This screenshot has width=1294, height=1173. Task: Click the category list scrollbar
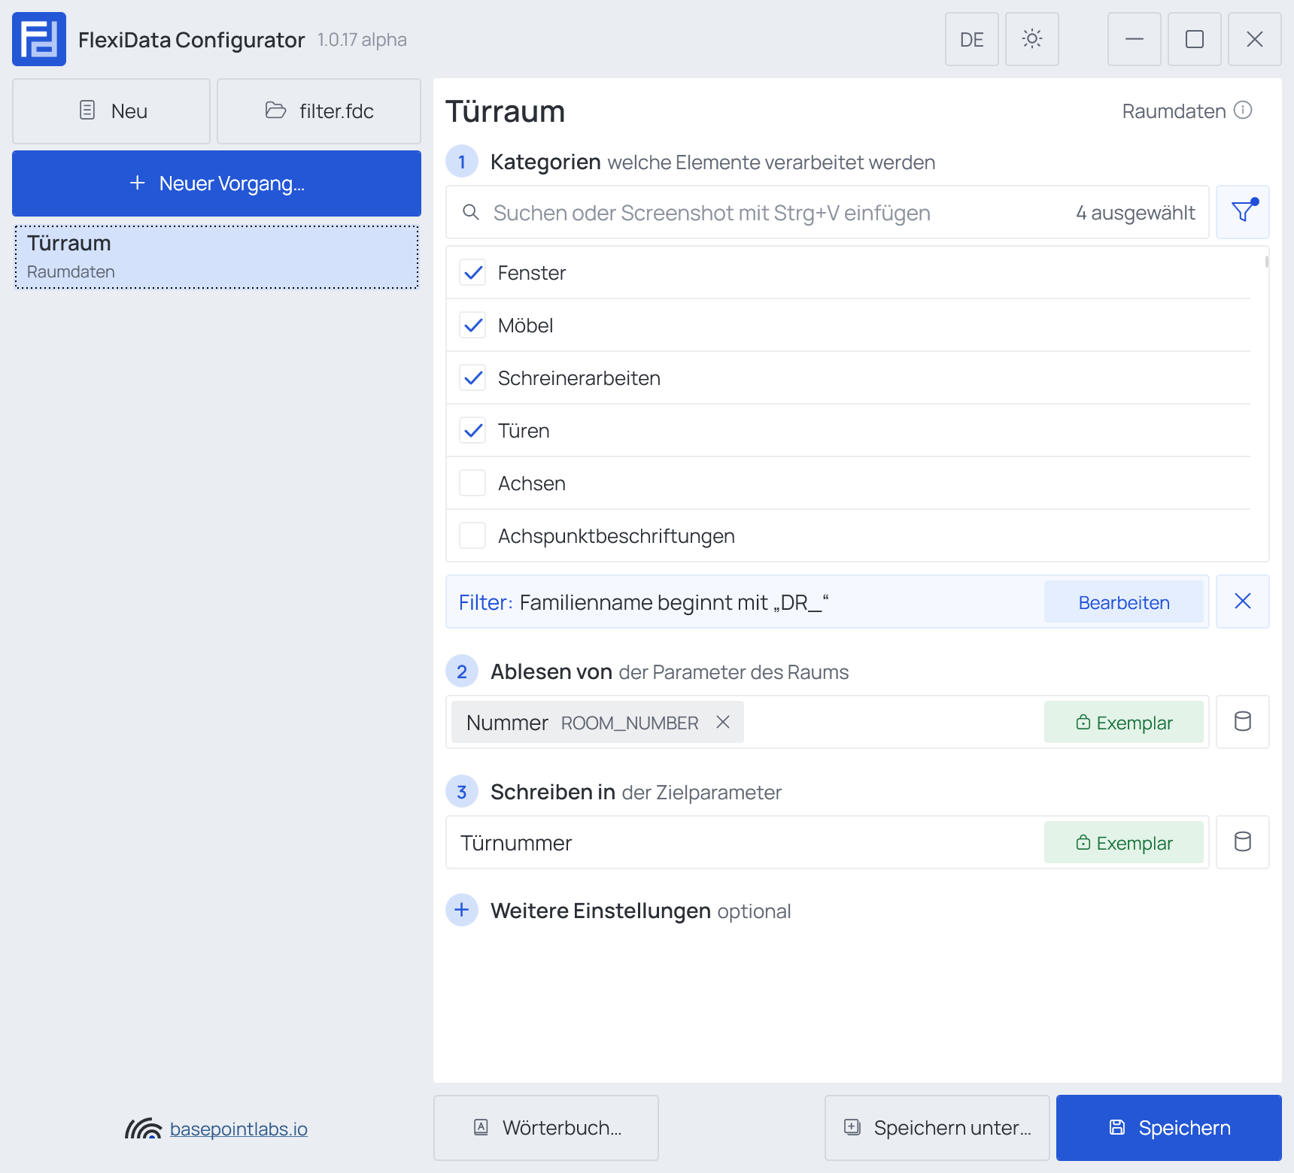[x=1267, y=262]
